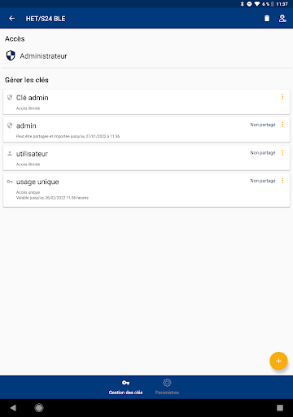Open the user profile icon
Image resolution: width=293 pixels, height=417 pixels.
(282, 18)
